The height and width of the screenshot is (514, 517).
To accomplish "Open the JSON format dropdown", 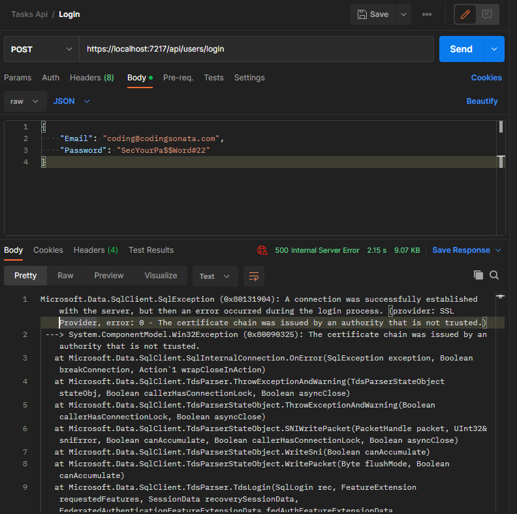I will (x=71, y=101).
